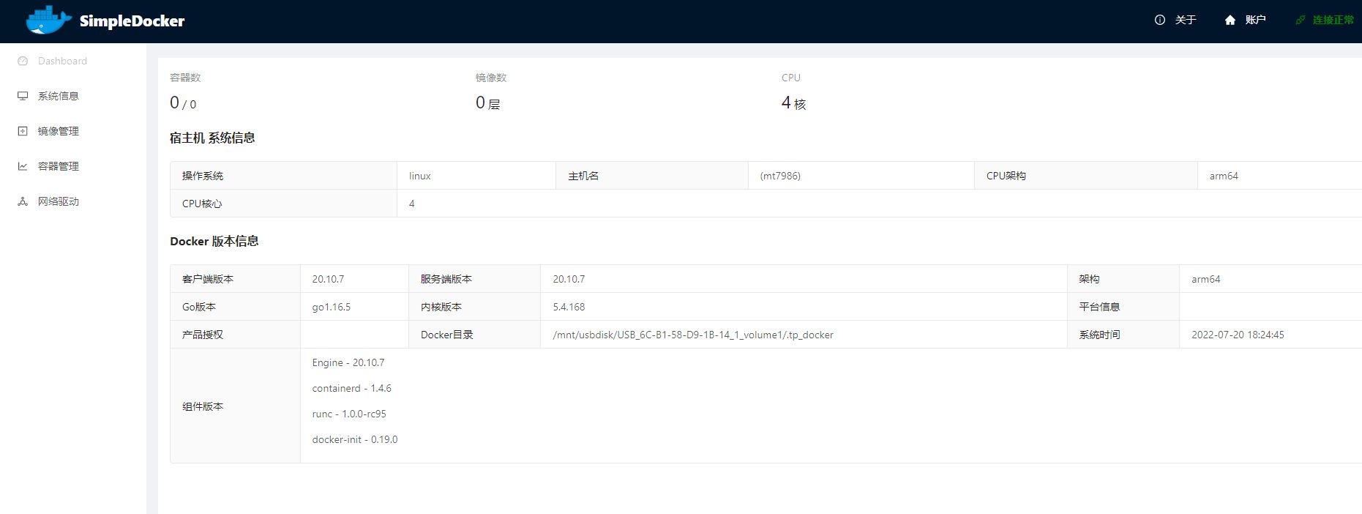Click the 容器管理 chart icon
The height and width of the screenshot is (514, 1362).
23,166
